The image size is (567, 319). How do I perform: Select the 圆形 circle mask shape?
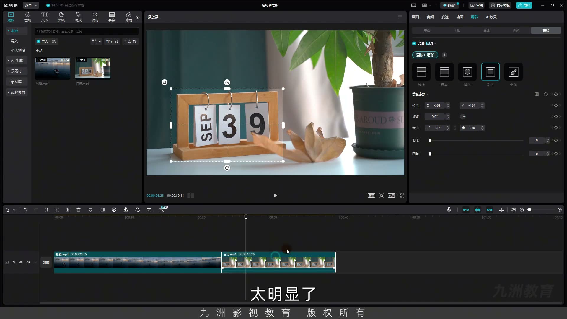[467, 72]
